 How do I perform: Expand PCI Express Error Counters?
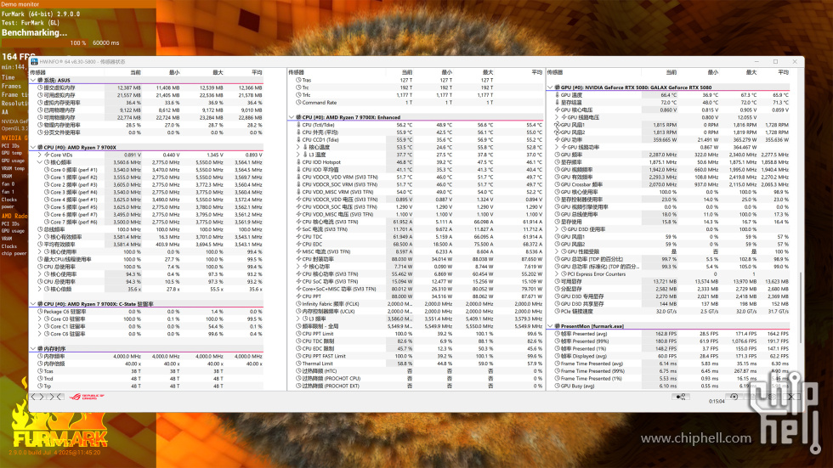pyautogui.click(x=561, y=274)
